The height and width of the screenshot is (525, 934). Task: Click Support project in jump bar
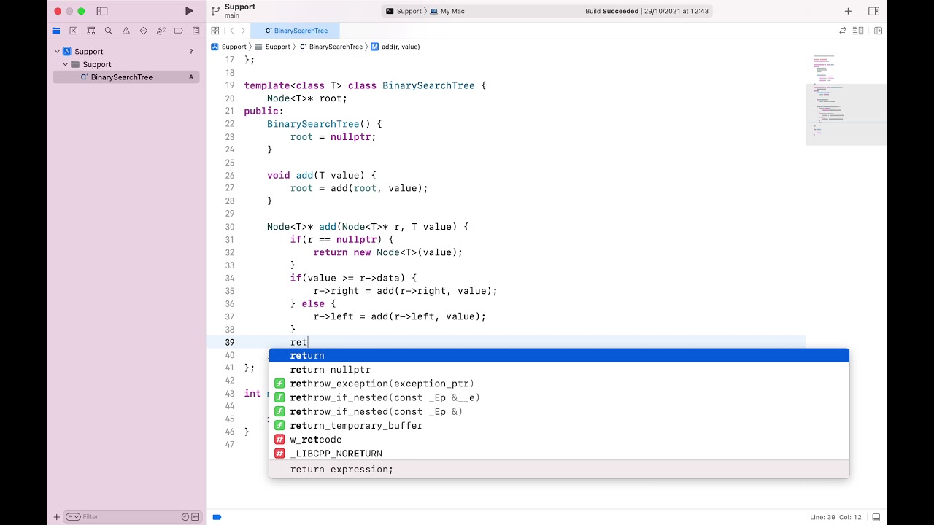point(229,47)
